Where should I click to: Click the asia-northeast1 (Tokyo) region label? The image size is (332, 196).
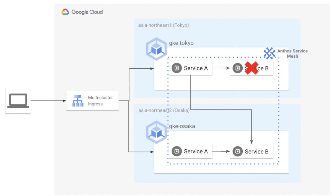[164, 25]
